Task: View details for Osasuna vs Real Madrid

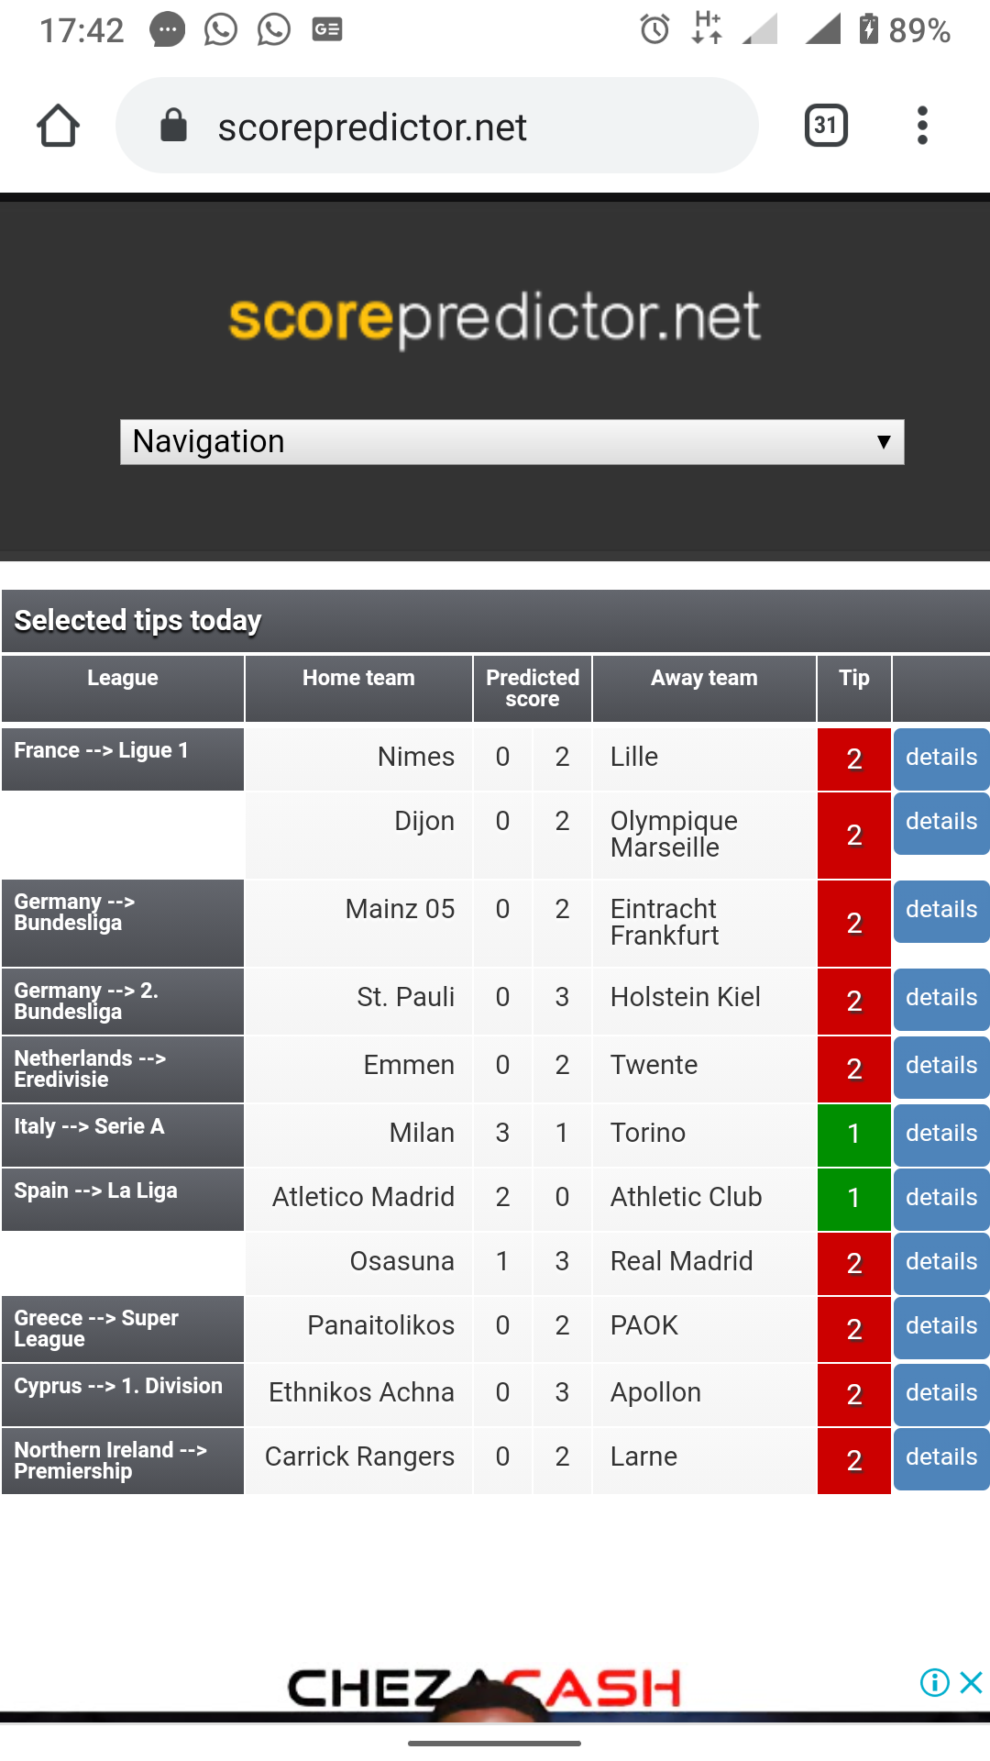Action: [x=940, y=1262]
